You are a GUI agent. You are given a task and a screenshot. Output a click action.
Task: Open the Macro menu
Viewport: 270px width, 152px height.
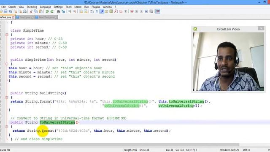click(78, 7)
